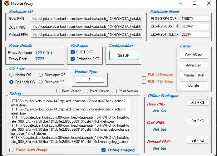
Task: Click the Preload PKG URL field
Action: (x=86, y=35)
